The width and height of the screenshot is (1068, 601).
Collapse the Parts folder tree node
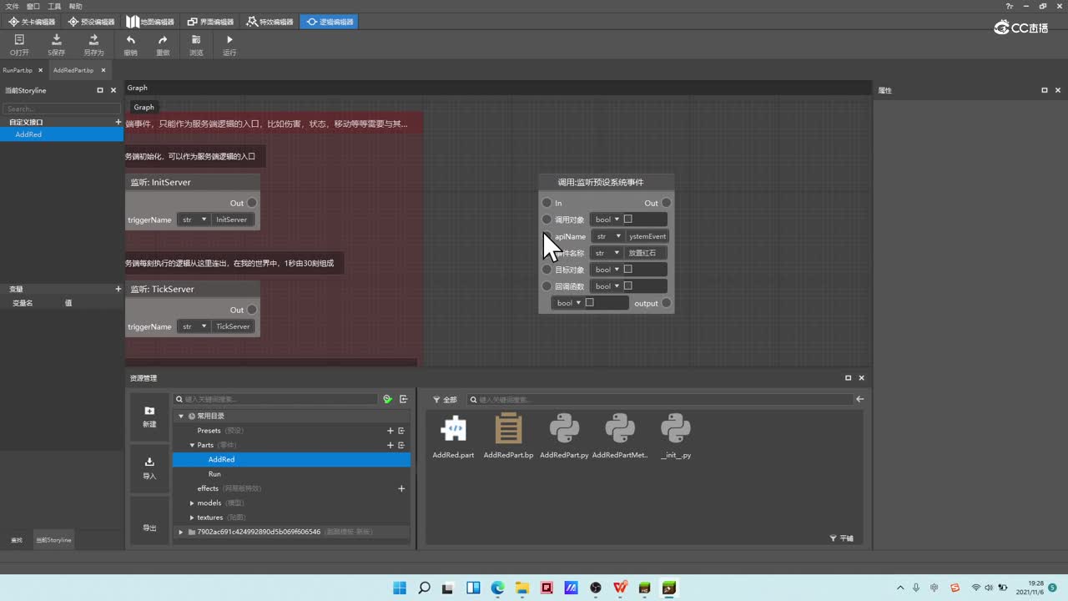[x=192, y=446]
